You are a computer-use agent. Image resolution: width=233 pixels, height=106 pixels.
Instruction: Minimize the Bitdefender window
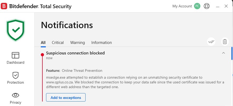point(218,6)
